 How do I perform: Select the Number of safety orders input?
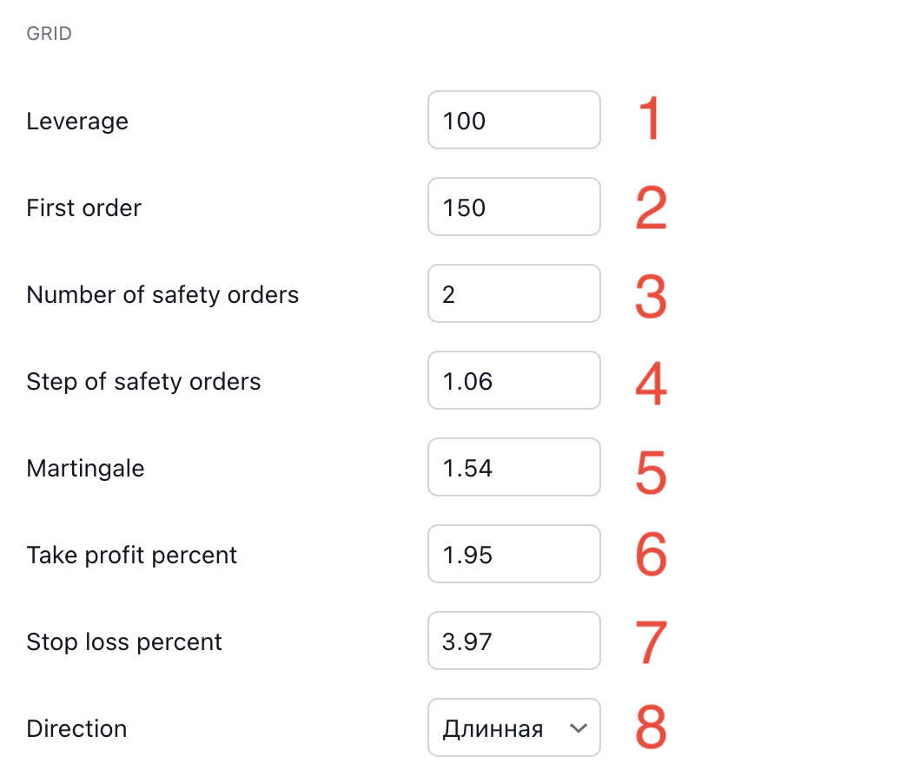click(513, 293)
